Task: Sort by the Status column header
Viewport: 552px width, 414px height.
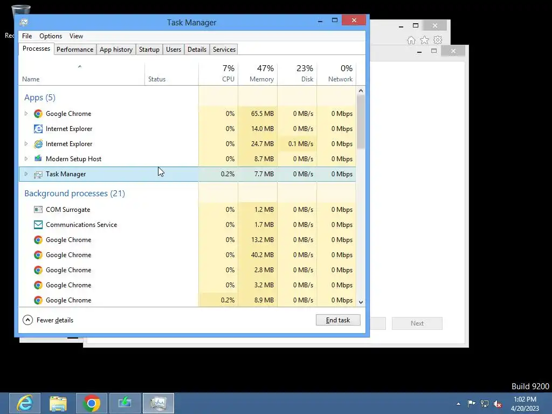Action: pyautogui.click(x=171, y=74)
